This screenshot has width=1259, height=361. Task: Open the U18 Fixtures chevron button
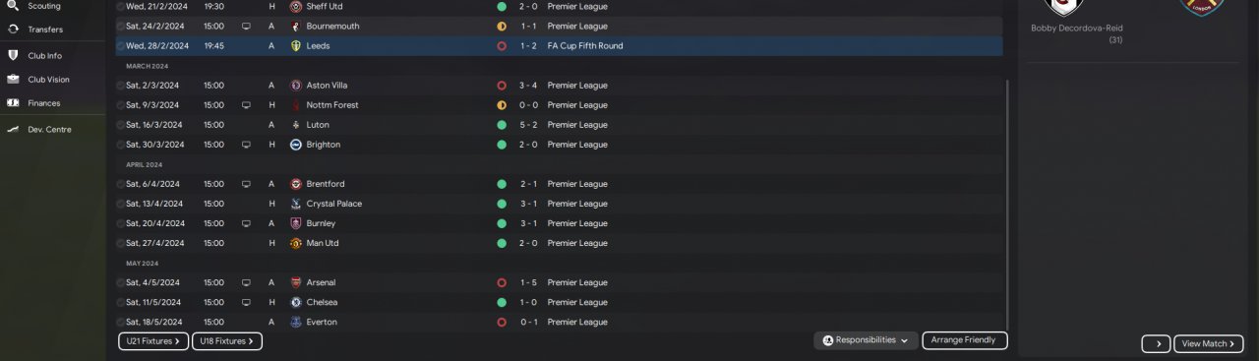tap(226, 341)
